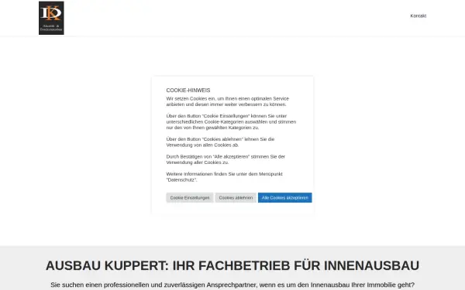Image resolution: width=465 pixels, height=290 pixels.
Task: Click the paragraph mentioning "Datenschutz" menu point
Action: (225, 177)
